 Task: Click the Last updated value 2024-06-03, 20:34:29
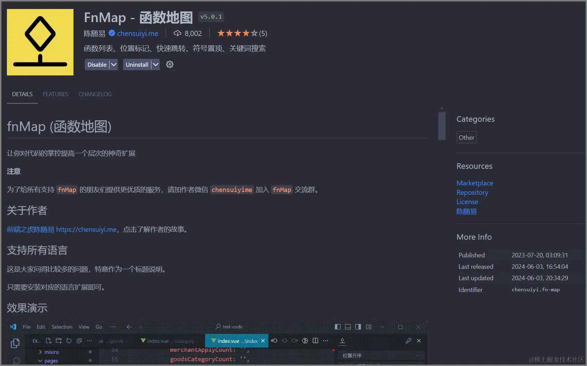pos(540,278)
